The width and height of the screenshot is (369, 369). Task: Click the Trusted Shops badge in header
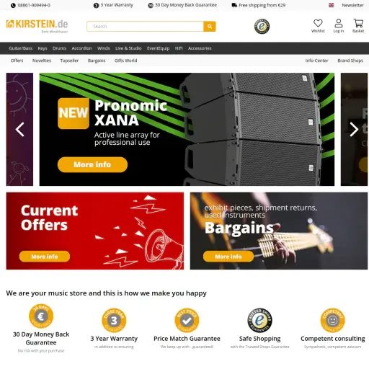tap(262, 26)
